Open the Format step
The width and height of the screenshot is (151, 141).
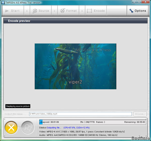[68, 11]
